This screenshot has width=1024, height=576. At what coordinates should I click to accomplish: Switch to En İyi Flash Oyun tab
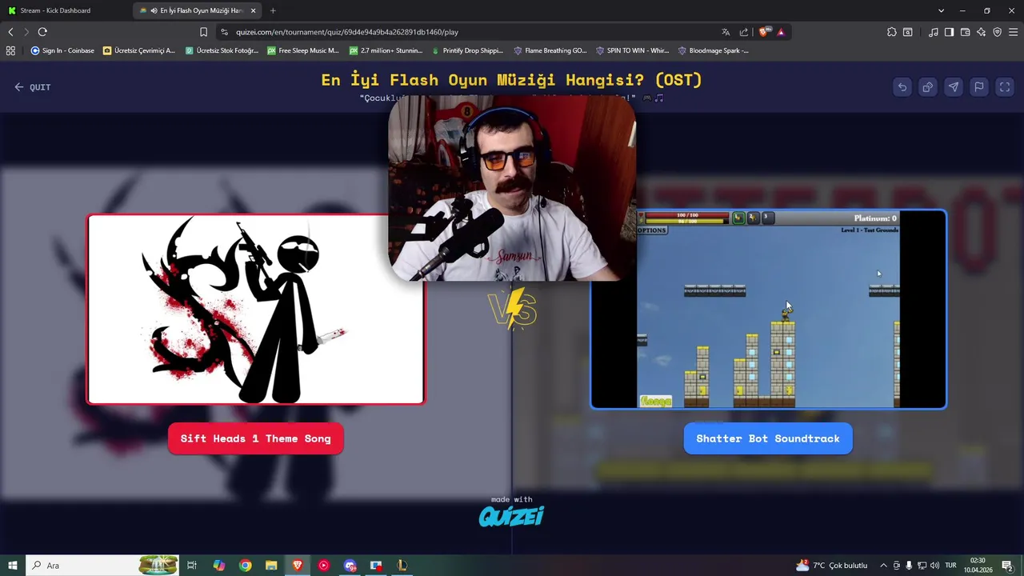196,10
